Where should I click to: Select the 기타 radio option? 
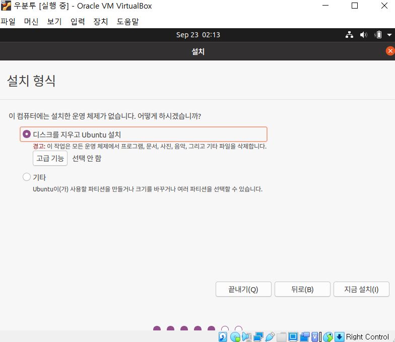tap(27, 177)
